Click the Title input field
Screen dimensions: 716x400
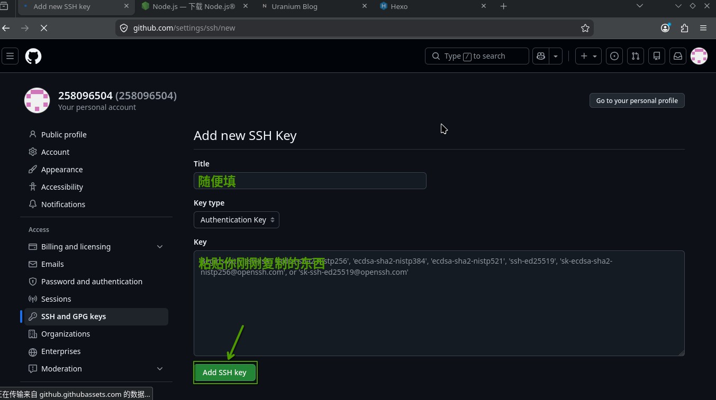(x=310, y=181)
